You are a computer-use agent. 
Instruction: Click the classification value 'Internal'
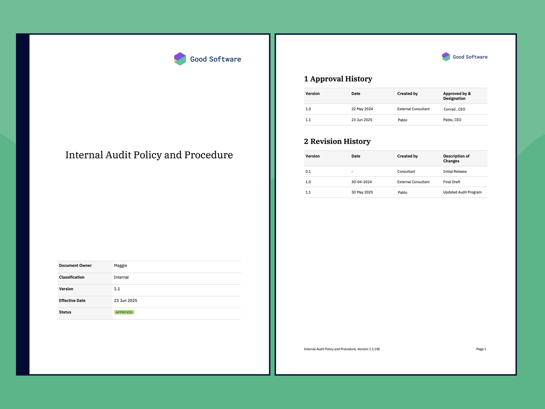coord(121,277)
